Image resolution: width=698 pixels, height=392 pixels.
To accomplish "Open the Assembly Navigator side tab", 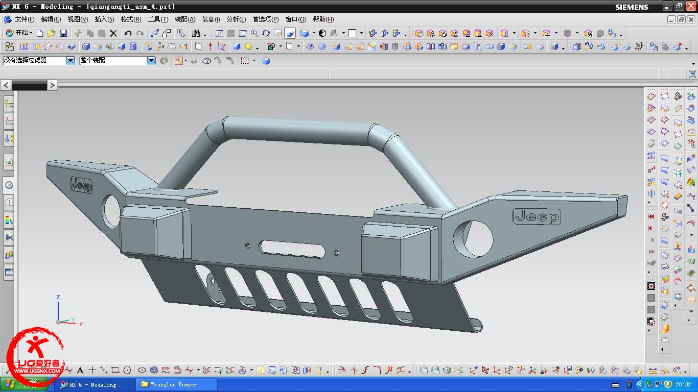I will point(9,104).
